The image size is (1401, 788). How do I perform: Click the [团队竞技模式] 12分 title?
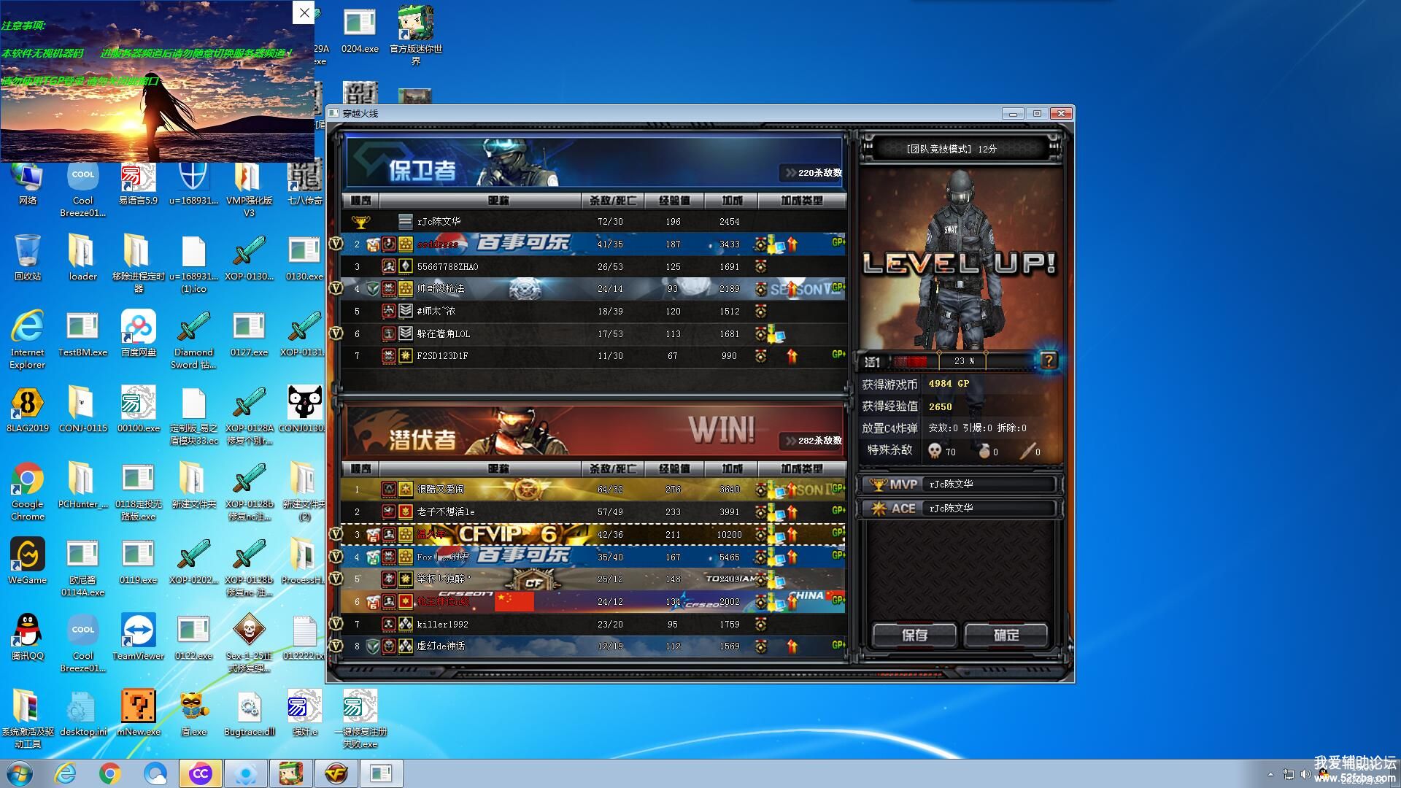coord(951,149)
